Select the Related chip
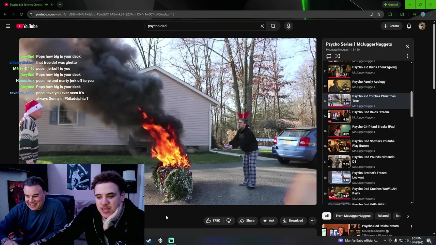 tap(383, 216)
